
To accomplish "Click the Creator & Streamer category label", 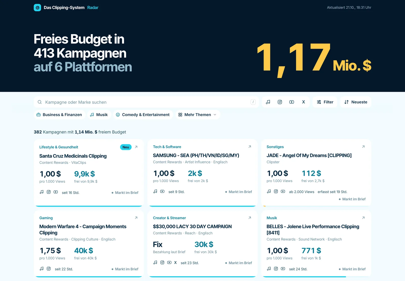I will (x=169, y=218).
